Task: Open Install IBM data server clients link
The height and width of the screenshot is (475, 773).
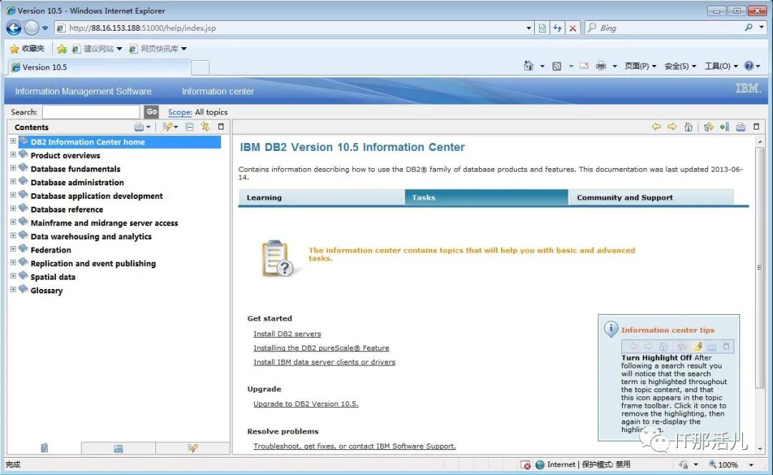Action: 324,362
